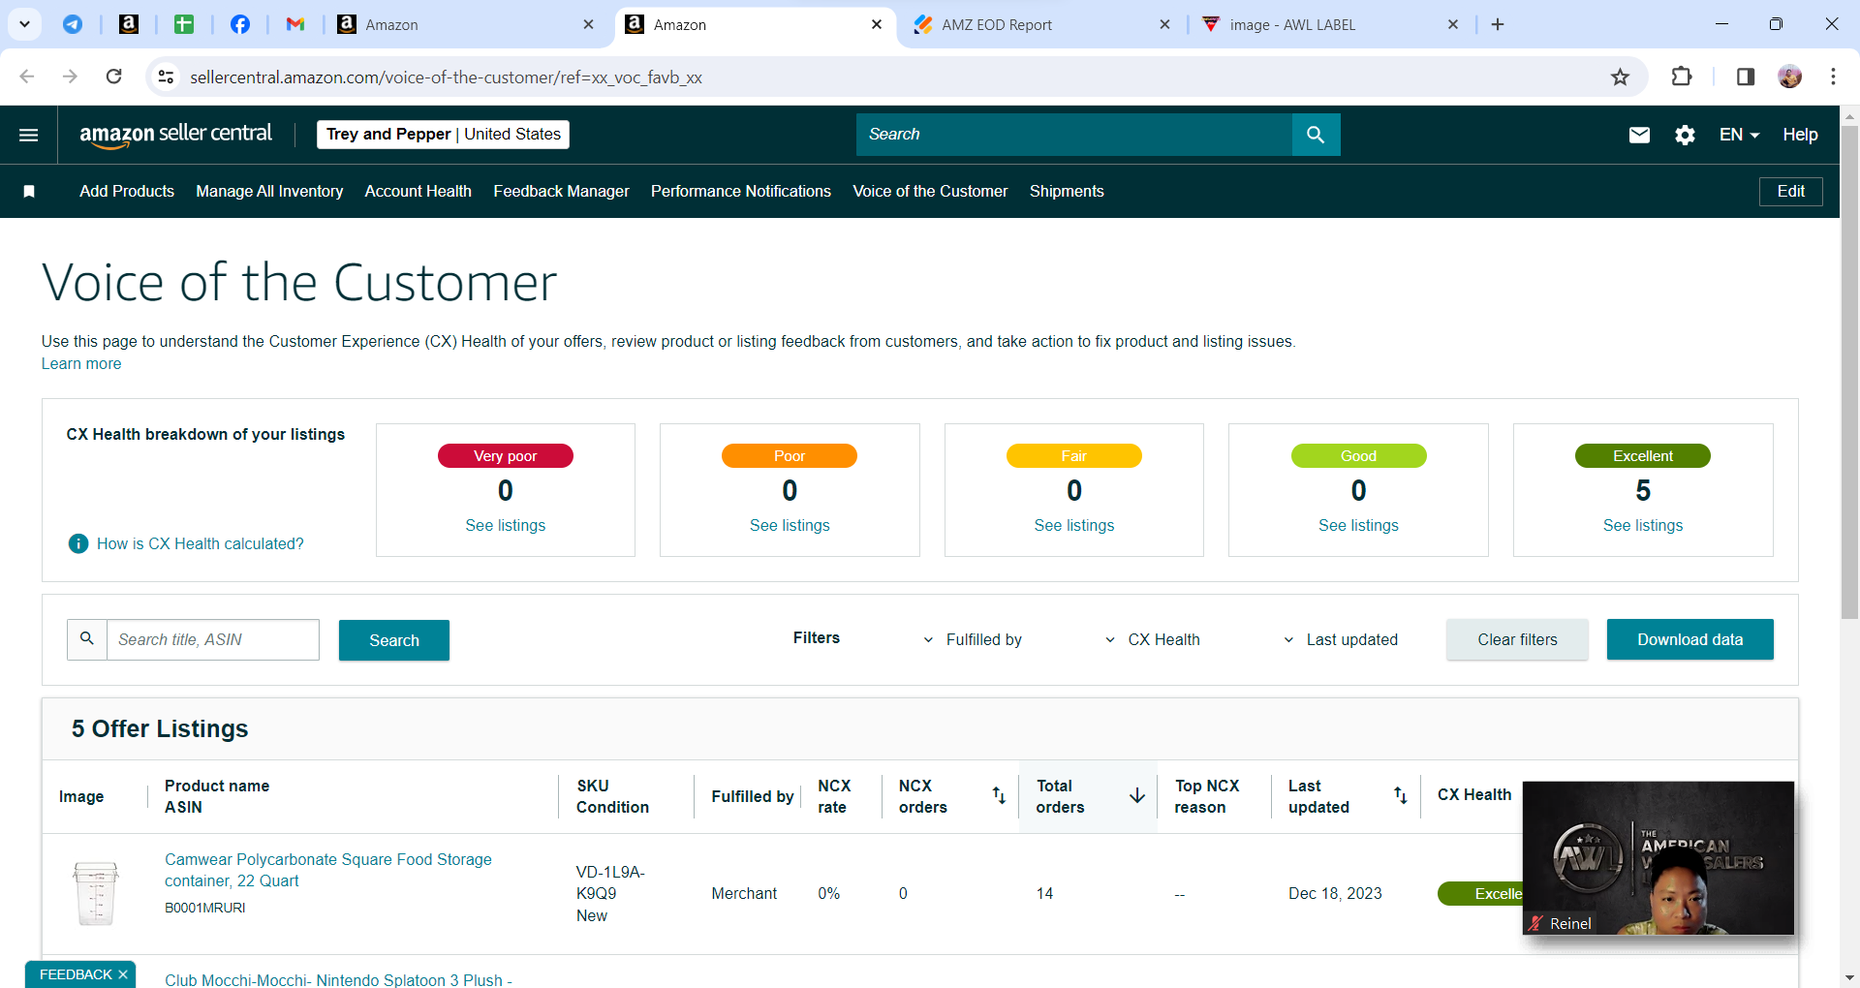Open the EN language dropdown
1860x988 pixels.
pos(1739,135)
